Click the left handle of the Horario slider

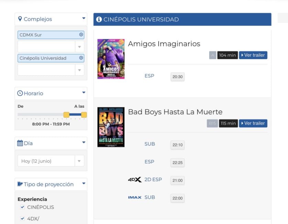(x=66, y=115)
